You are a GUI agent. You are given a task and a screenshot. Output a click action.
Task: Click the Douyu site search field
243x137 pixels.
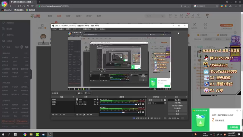pyautogui.click(x=153, y=16)
